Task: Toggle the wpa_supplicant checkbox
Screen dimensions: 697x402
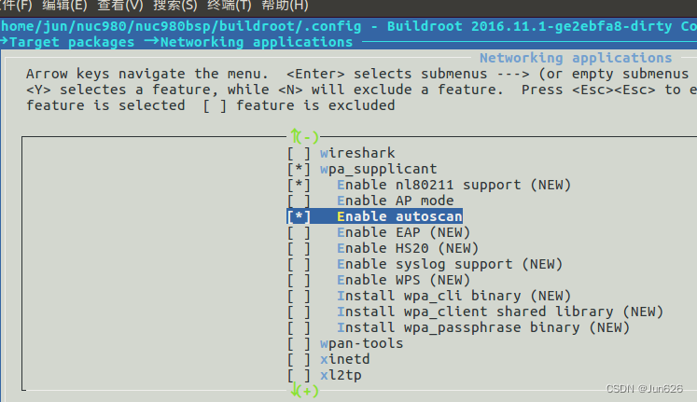Action: 299,169
